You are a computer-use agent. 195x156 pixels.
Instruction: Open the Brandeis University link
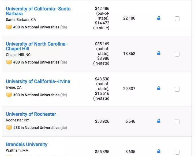point(27,144)
